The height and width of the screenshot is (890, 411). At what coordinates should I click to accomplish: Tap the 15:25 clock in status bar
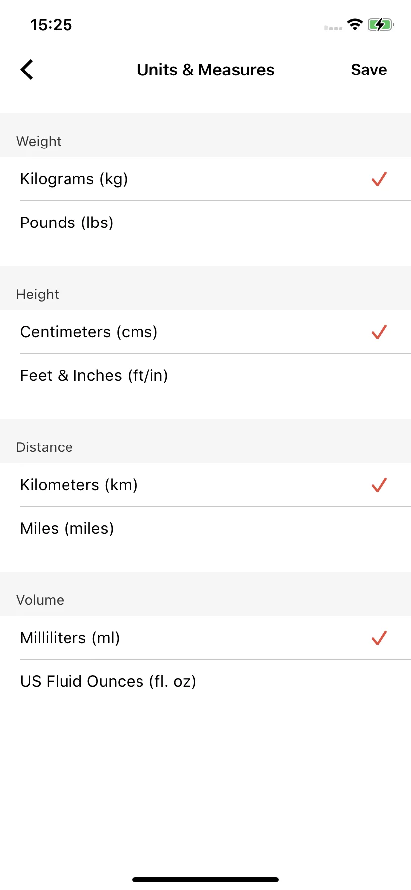coord(51,25)
